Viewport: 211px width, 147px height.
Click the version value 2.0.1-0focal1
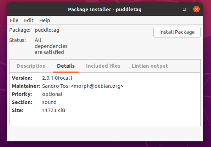57,78
